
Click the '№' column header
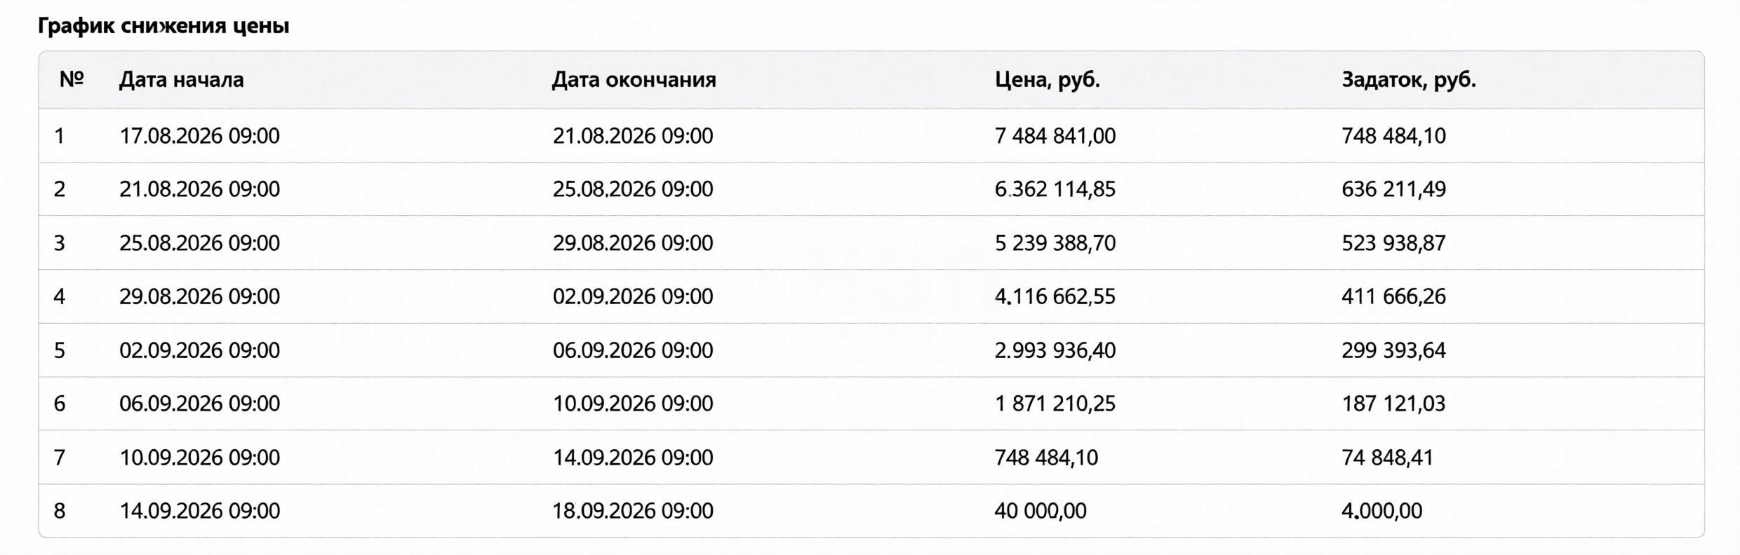pos(72,79)
